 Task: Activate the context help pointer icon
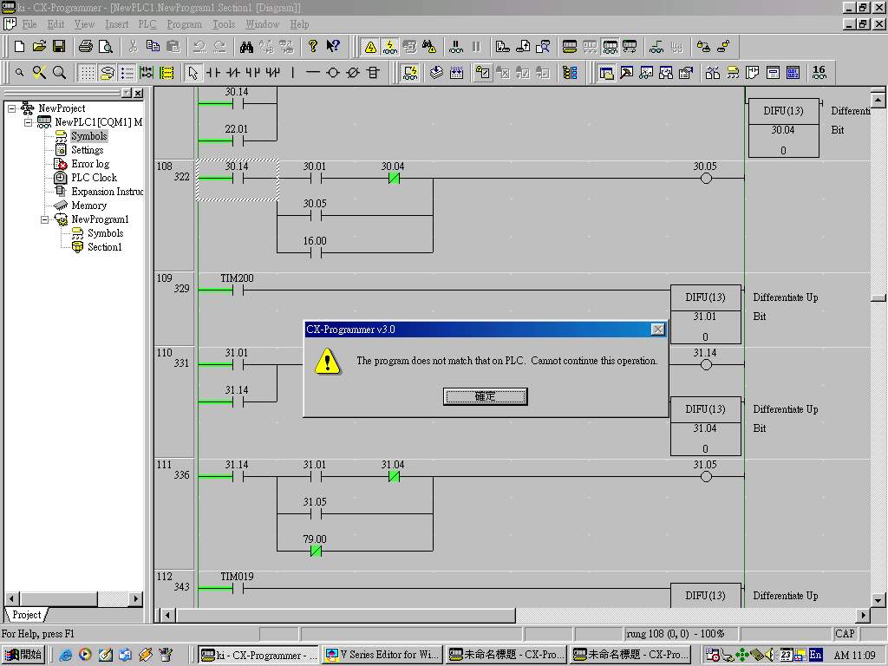pos(333,47)
